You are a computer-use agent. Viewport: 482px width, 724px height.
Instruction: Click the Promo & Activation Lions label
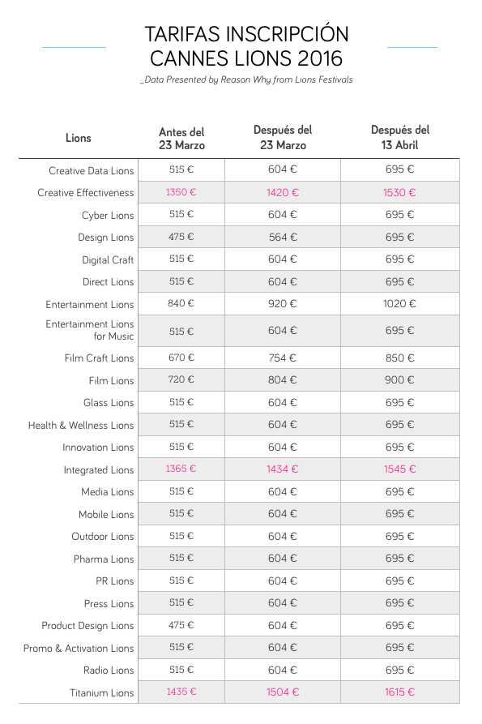[79, 649]
